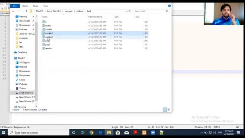Go back using the back arrow

13,11
